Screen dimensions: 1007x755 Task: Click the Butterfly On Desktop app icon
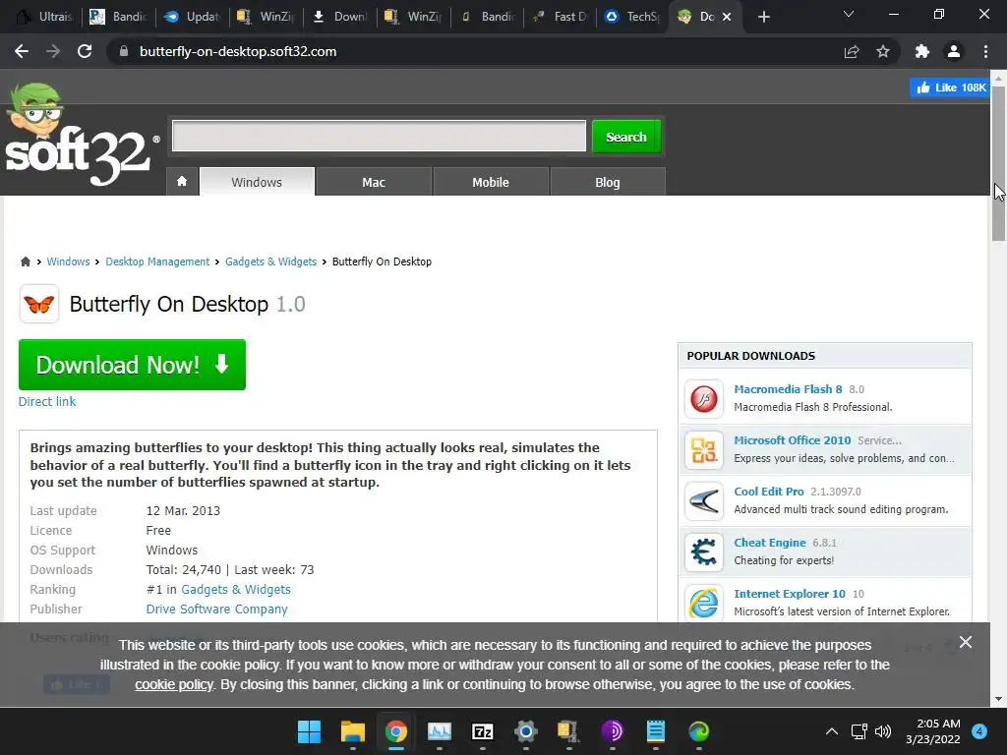point(39,304)
